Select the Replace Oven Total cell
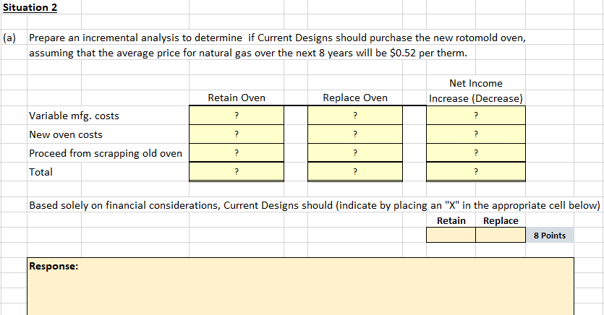The image size is (604, 315). coord(355,171)
